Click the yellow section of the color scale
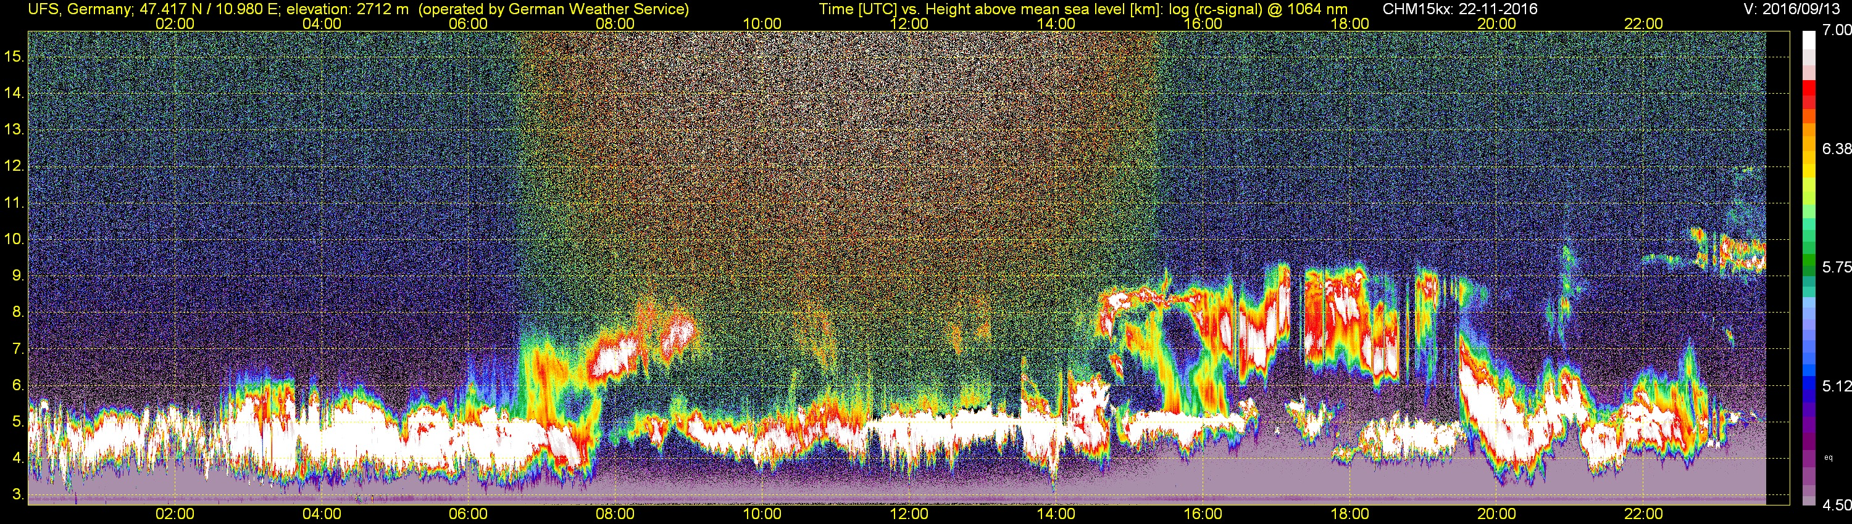Image resolution: width=1852 pixels, height=524 pixels. click(1808, 172)
